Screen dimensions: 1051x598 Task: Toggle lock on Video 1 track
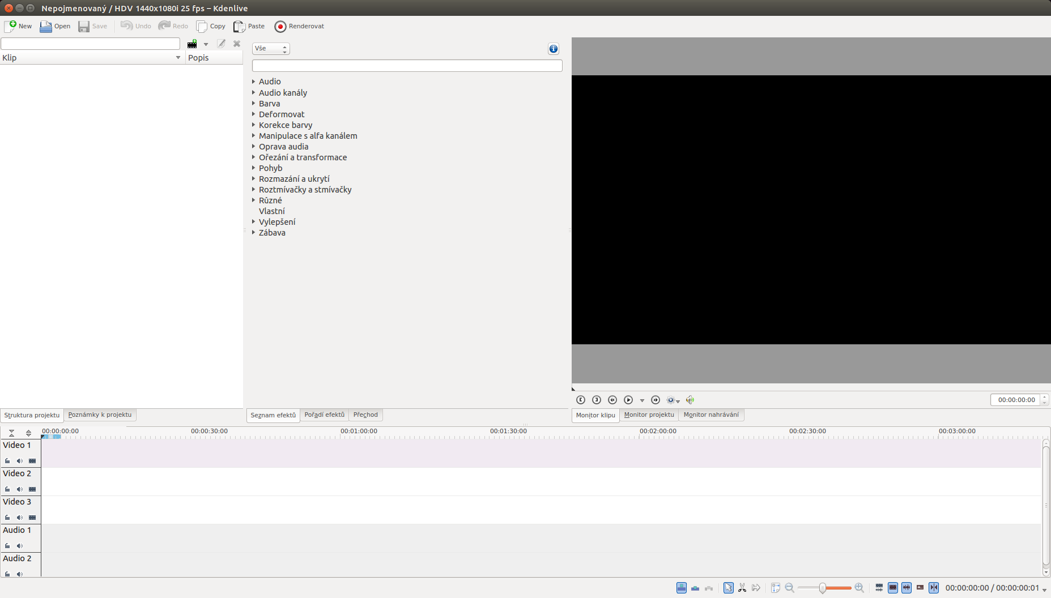pyautogui.click(x=7, y=461)
